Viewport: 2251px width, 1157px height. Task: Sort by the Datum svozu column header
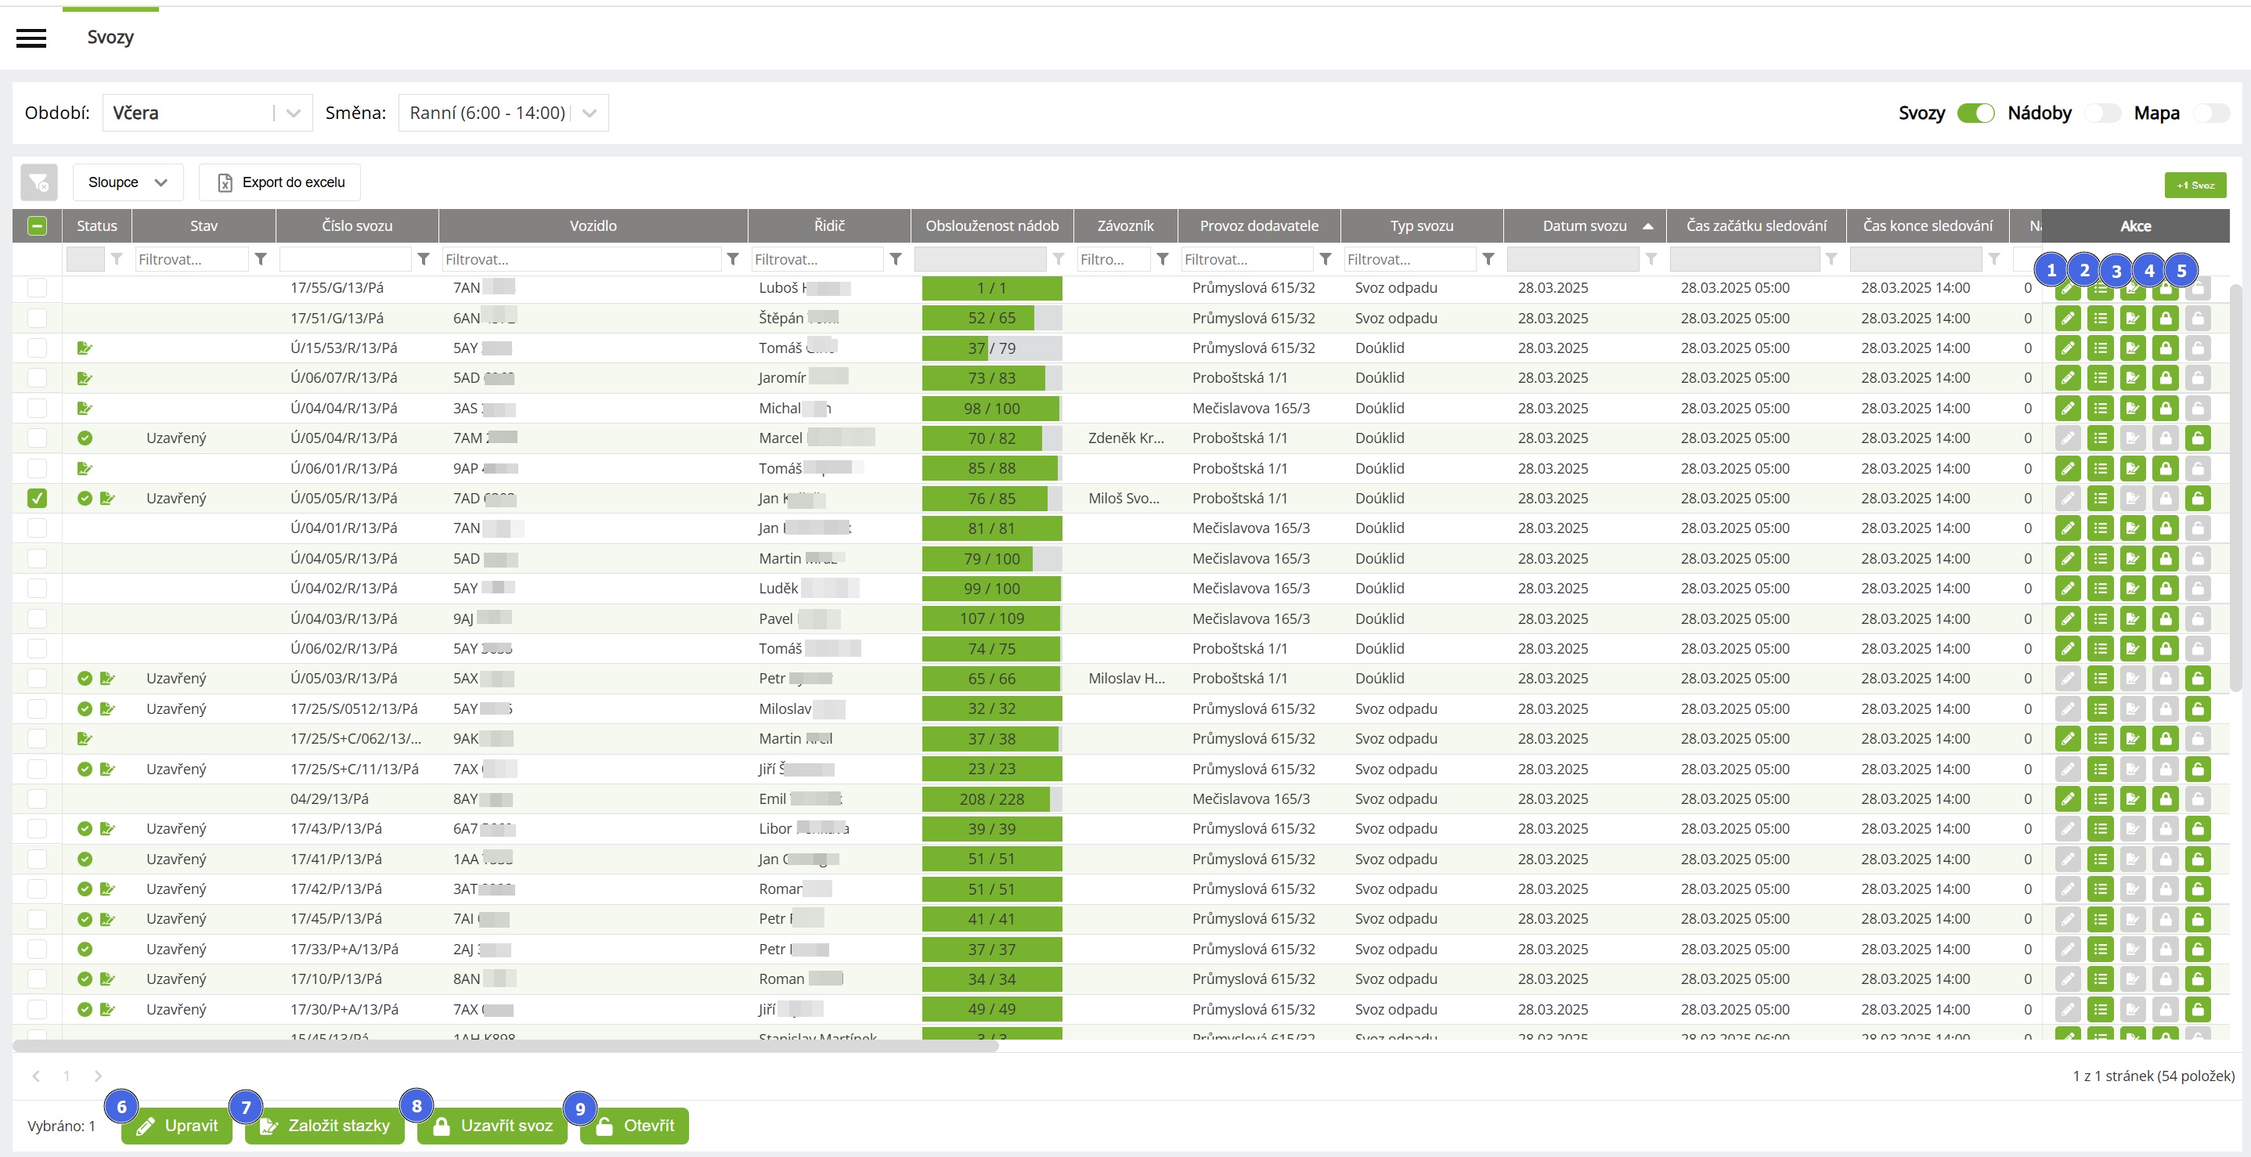1583,225
